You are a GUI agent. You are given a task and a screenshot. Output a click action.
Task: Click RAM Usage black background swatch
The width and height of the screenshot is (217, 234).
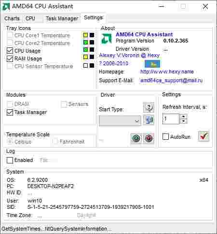tap(92, 57)
